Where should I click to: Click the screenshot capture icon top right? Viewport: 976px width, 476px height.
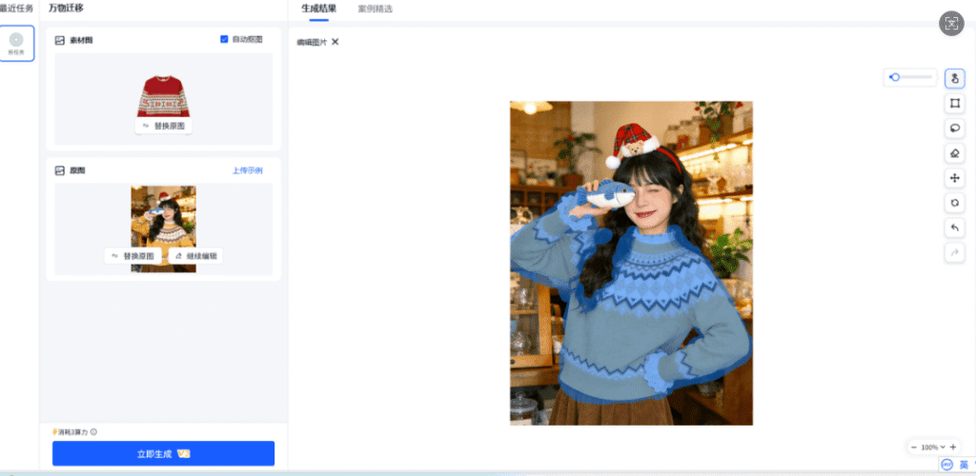951,24
